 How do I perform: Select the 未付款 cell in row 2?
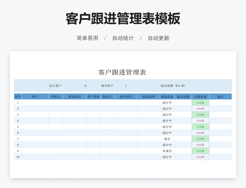click(200, 109)
